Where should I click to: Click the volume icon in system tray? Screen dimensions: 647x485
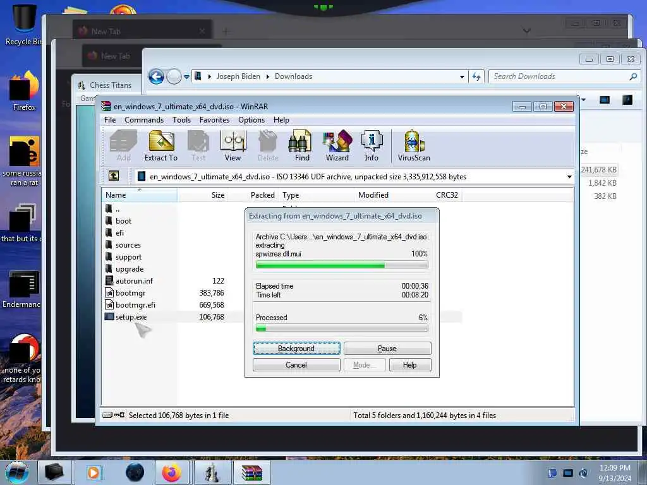pos(583,473)
